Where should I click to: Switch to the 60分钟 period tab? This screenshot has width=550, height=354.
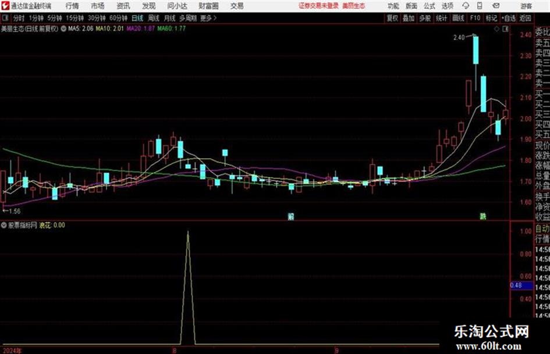point(118,18)
